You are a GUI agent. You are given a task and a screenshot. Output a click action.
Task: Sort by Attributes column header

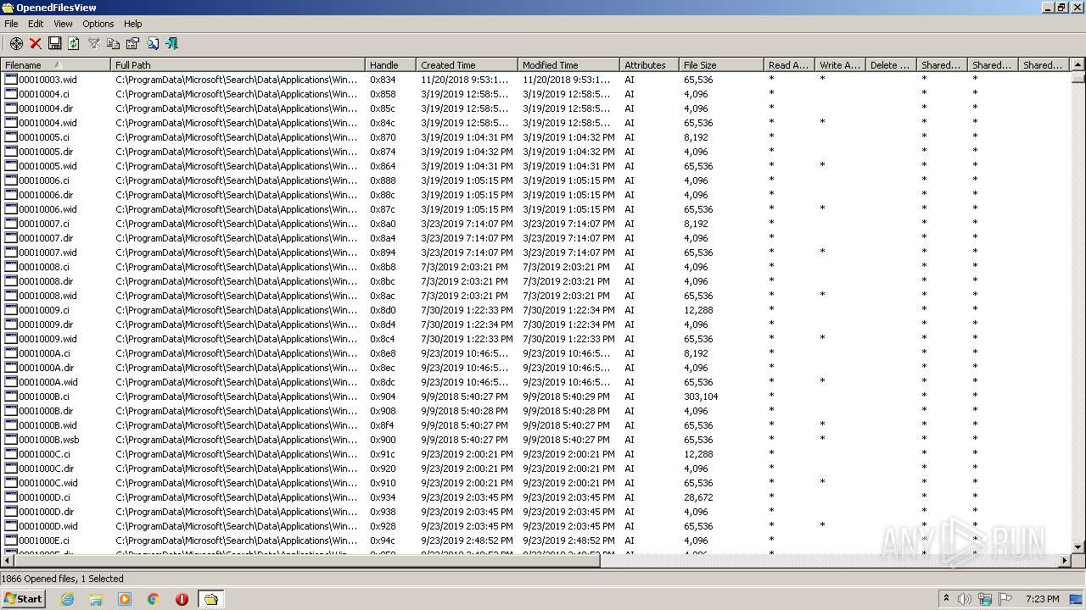coord(649,64)
